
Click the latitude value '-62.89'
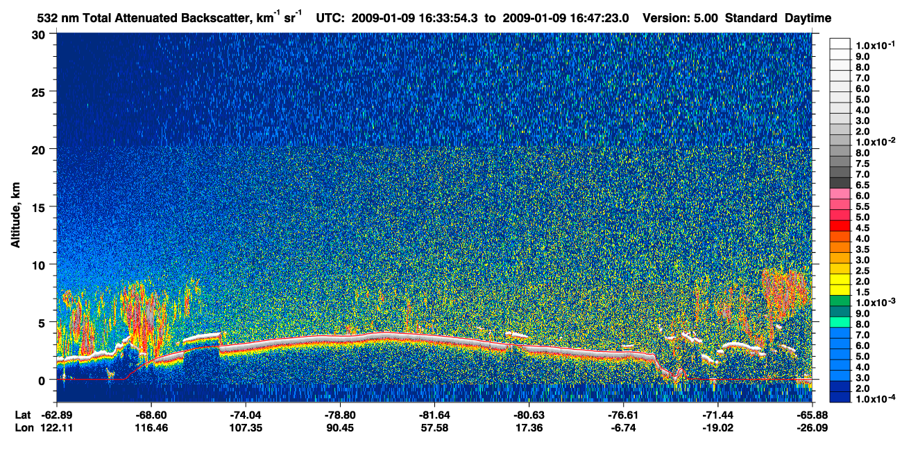pyautogui.click(x=56, y=414)
